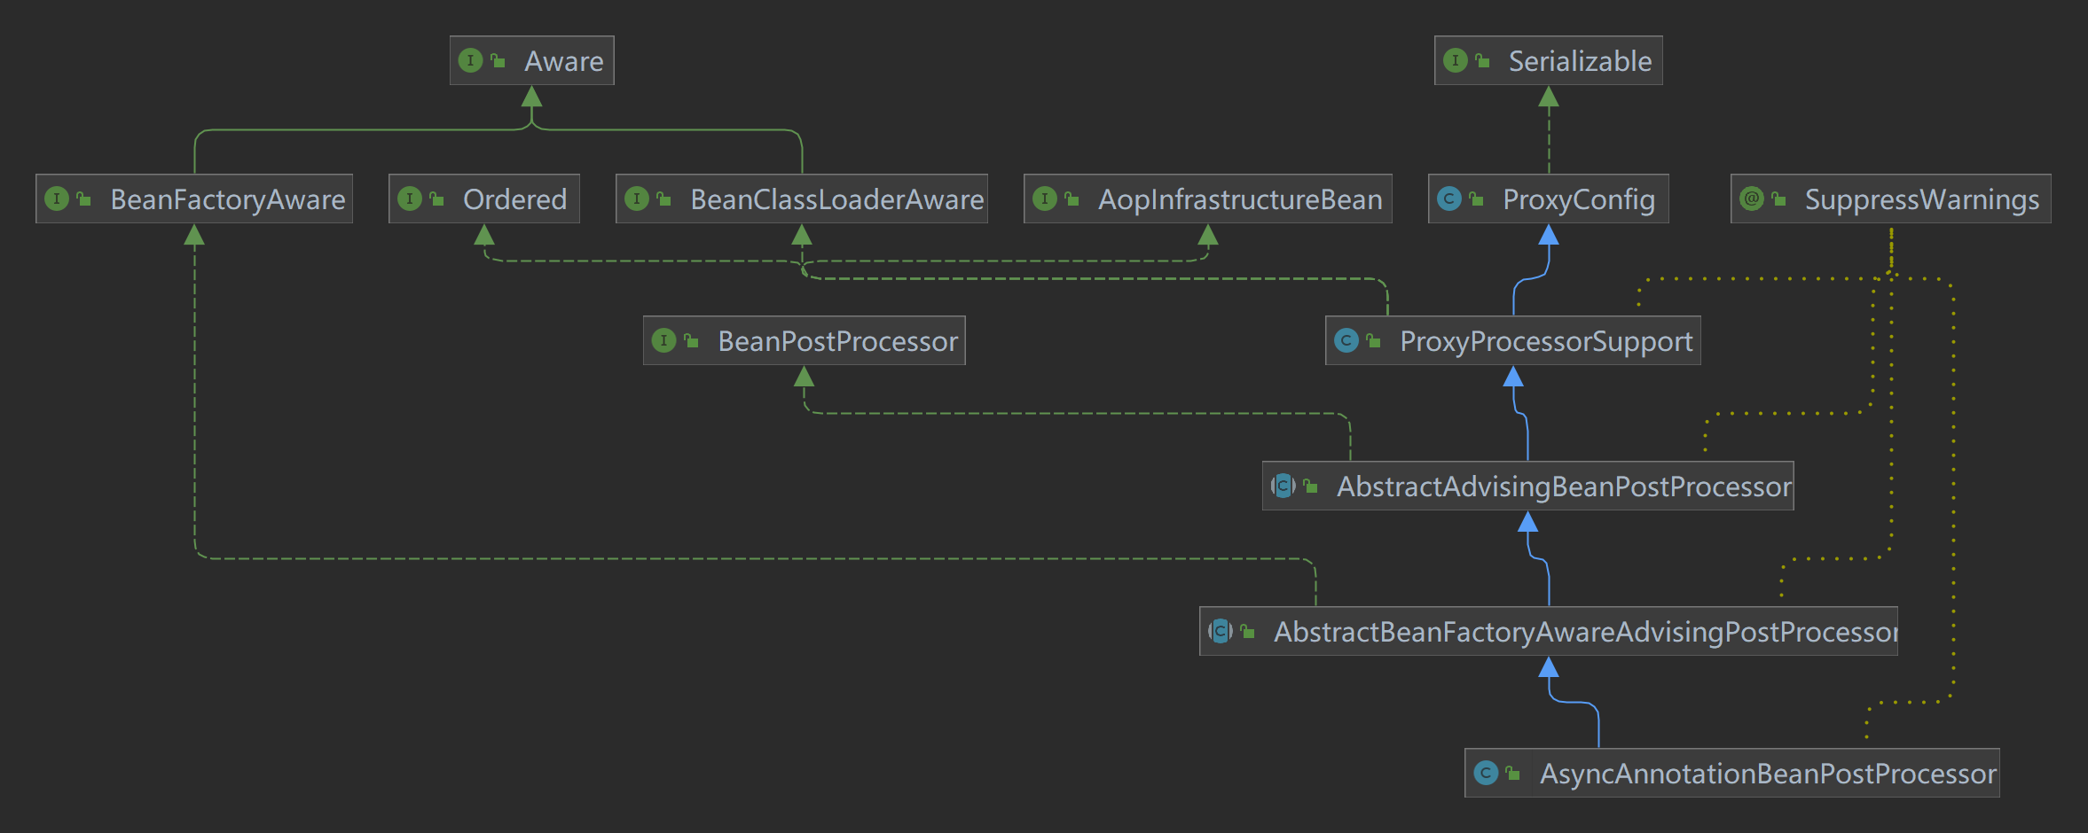The image size is (2088, 833).
Task: Select the BeanClassLoaderAware node label
Action: 836,199
